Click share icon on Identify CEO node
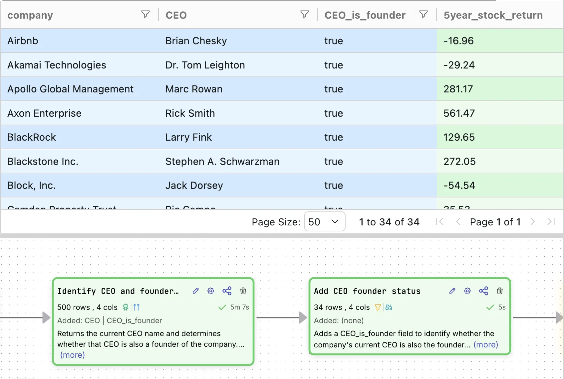The height and width of the screenshot is (379, 564). 227,291
